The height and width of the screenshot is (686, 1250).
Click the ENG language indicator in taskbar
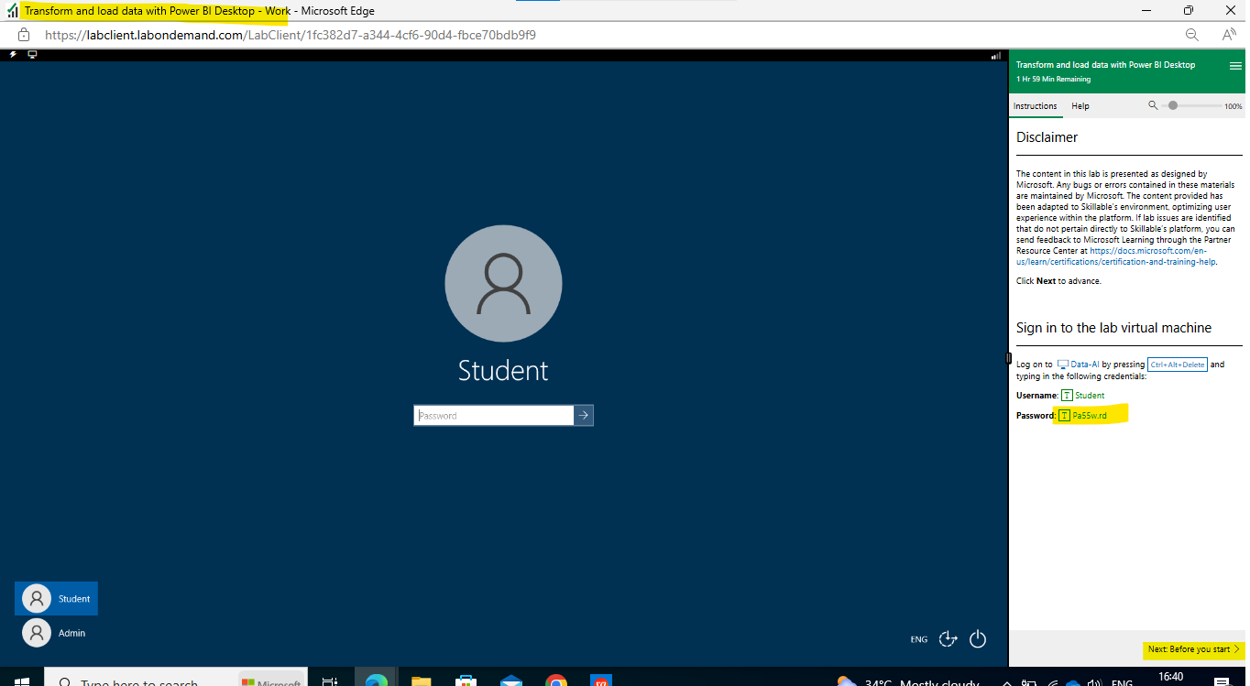click(1122, 682)
